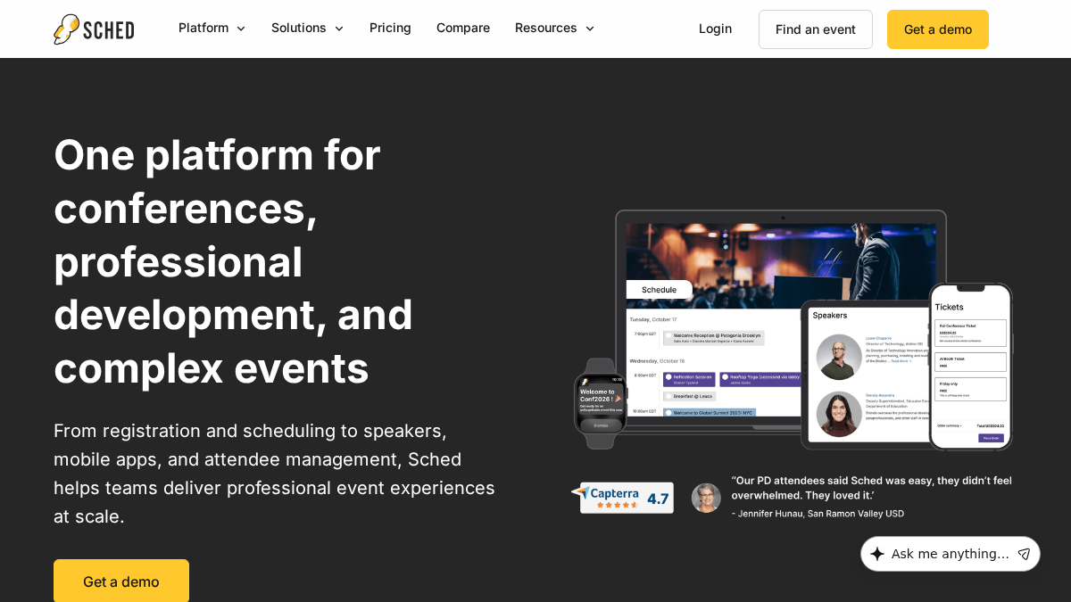
Task: Click the testimonial quote "Our PD attendees said"
Action: point(871,487)
